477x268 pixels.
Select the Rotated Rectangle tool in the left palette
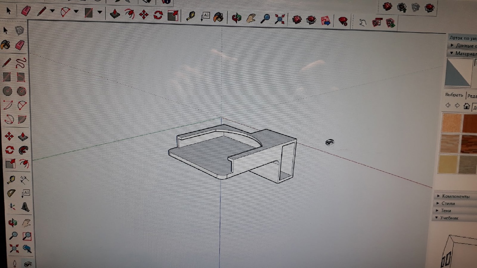click(21, 77)
